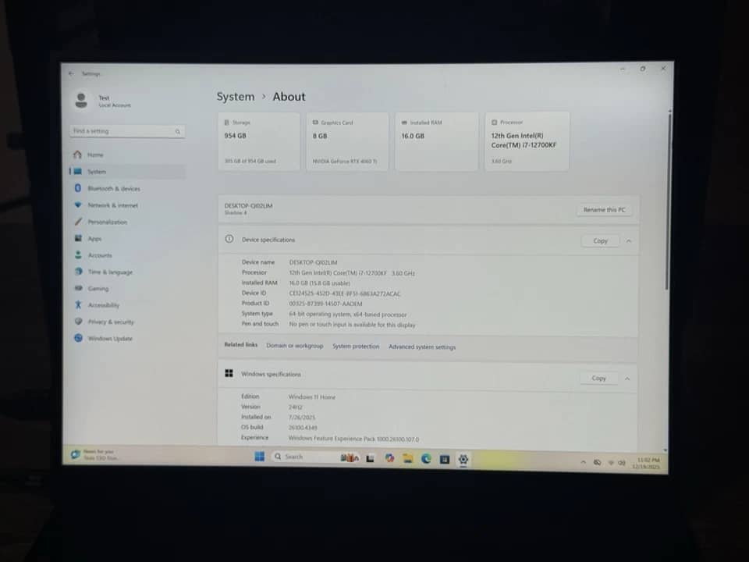Viewport: 749px width, 562px height.
Task: Click the Privacy & security shield icon
Action: click(x=78, y=321)
